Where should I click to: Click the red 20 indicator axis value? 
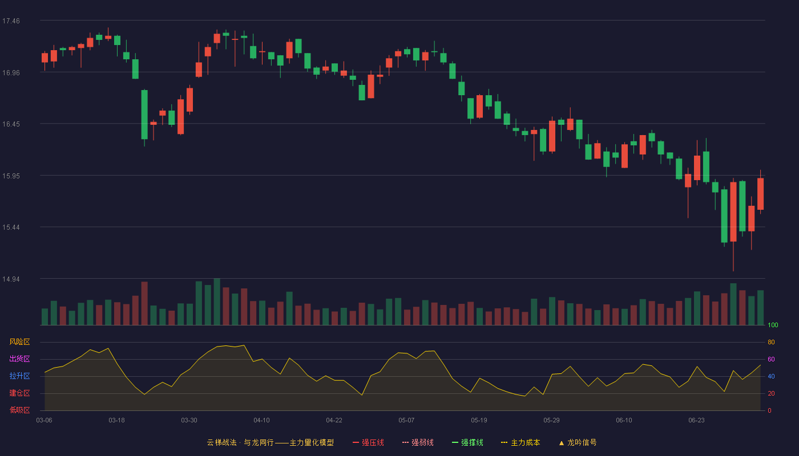(771, 393)
